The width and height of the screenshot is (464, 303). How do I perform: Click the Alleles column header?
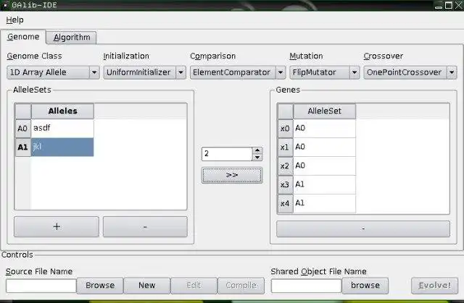[x=62, y=111]
